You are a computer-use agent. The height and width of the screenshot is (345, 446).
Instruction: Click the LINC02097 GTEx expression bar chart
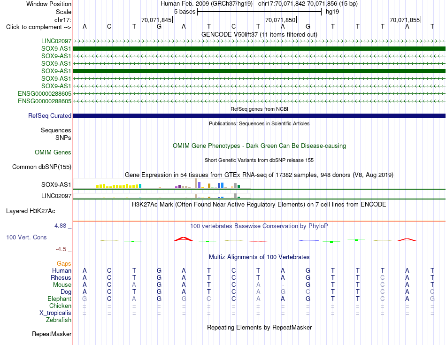pyautogui.click(x=162, y=196)
